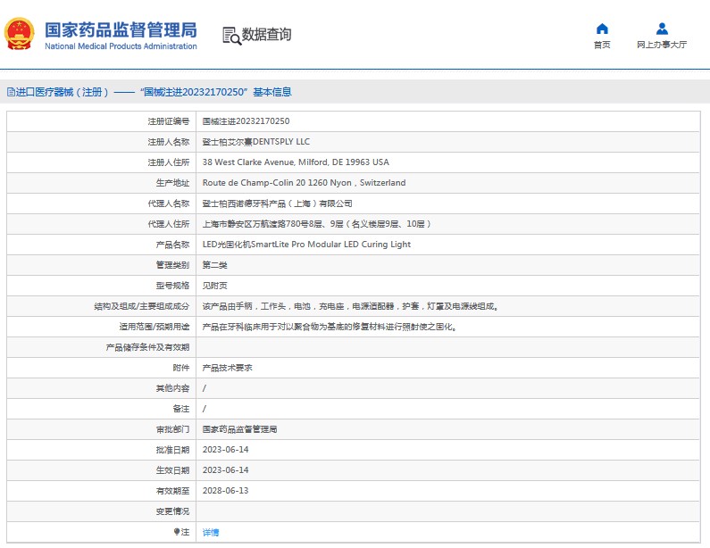
Task: Click the 生产地址 label
Action: click(x=172, y=183)
